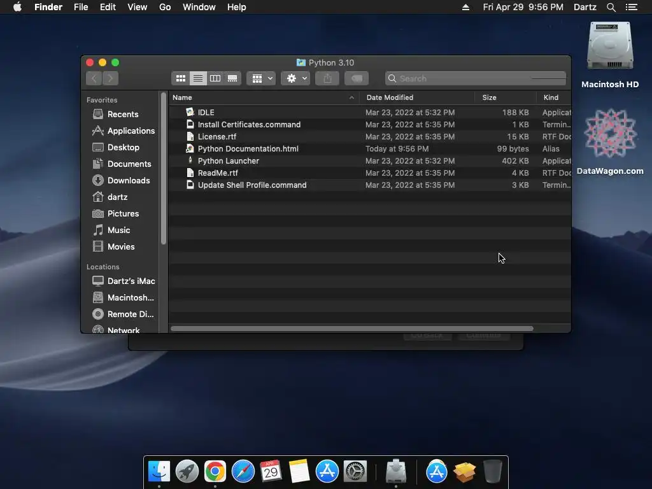Open the Help menu
This screenshot has height=489, width=652.
click(237, 7)
